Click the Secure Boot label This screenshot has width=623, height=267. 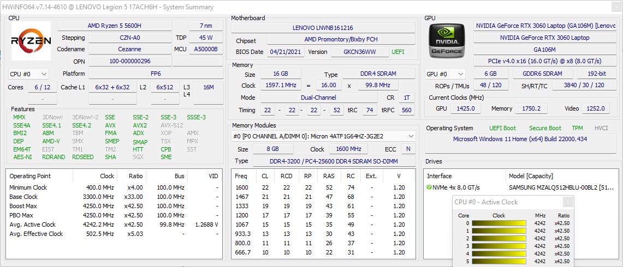[x=545, y=128]
